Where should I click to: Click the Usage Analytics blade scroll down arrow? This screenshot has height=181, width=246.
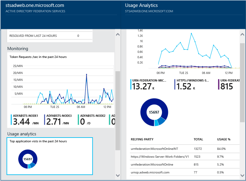click(242, 175)
